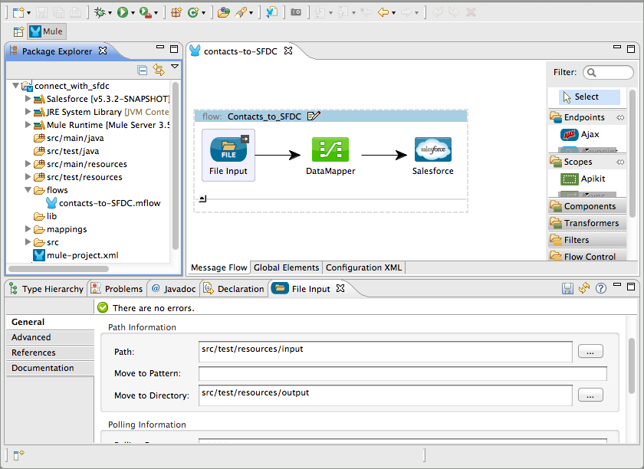The image size is (644, 469).
Task: Expand the mappings folder
Action: 28,229
